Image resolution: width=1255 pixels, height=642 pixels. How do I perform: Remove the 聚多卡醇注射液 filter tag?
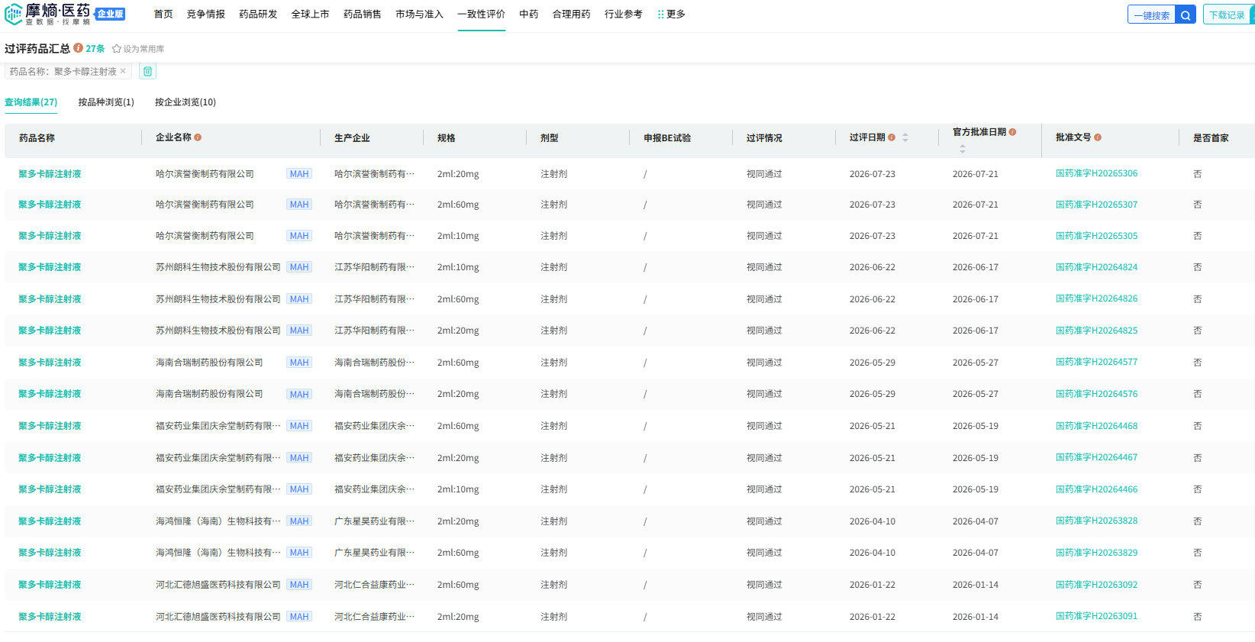coord(123,71)
